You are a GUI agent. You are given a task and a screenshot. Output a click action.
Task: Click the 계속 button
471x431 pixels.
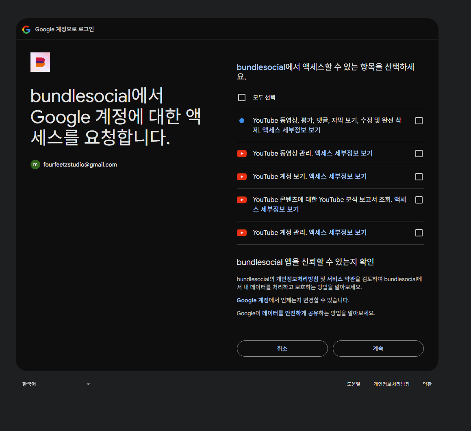378,349
